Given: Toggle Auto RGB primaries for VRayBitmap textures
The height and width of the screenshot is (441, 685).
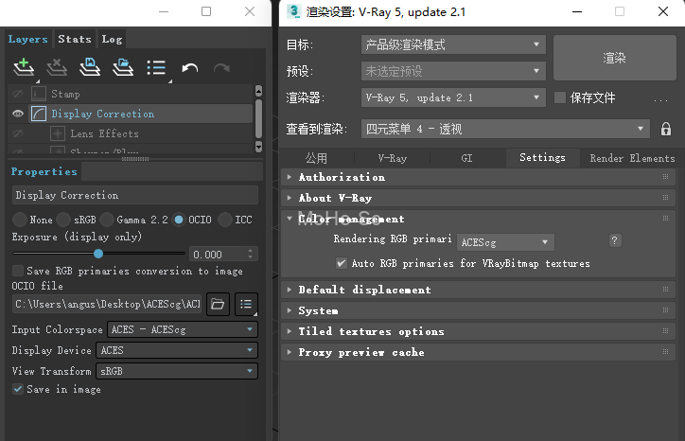Looking at the screenshot, I should click(x=342, y=263).
